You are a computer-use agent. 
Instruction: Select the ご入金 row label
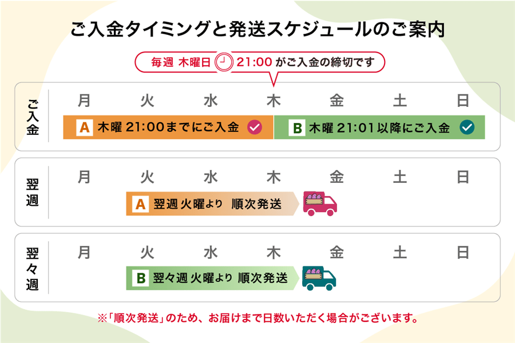click(32, 116)
